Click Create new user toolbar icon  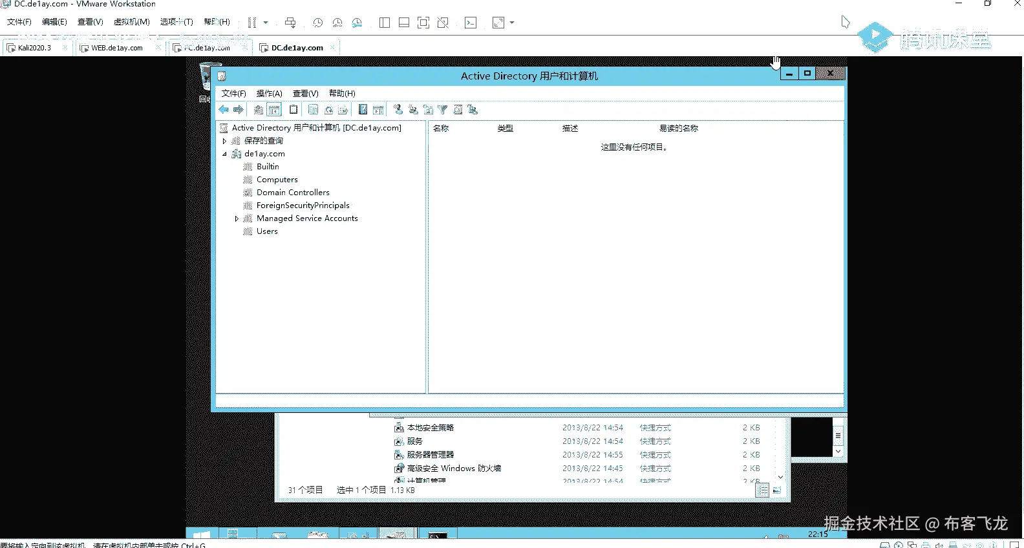[398, 110]
